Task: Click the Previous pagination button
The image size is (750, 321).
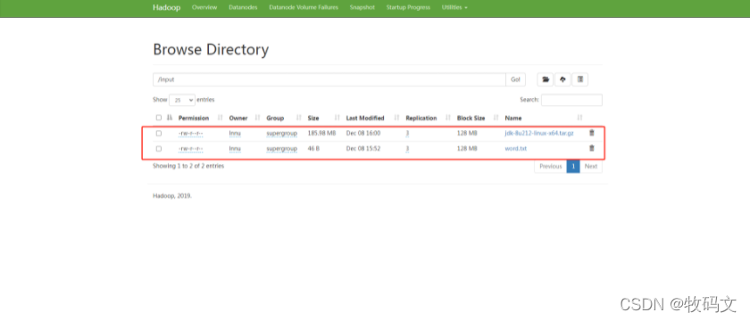Action: pos(551,166)
